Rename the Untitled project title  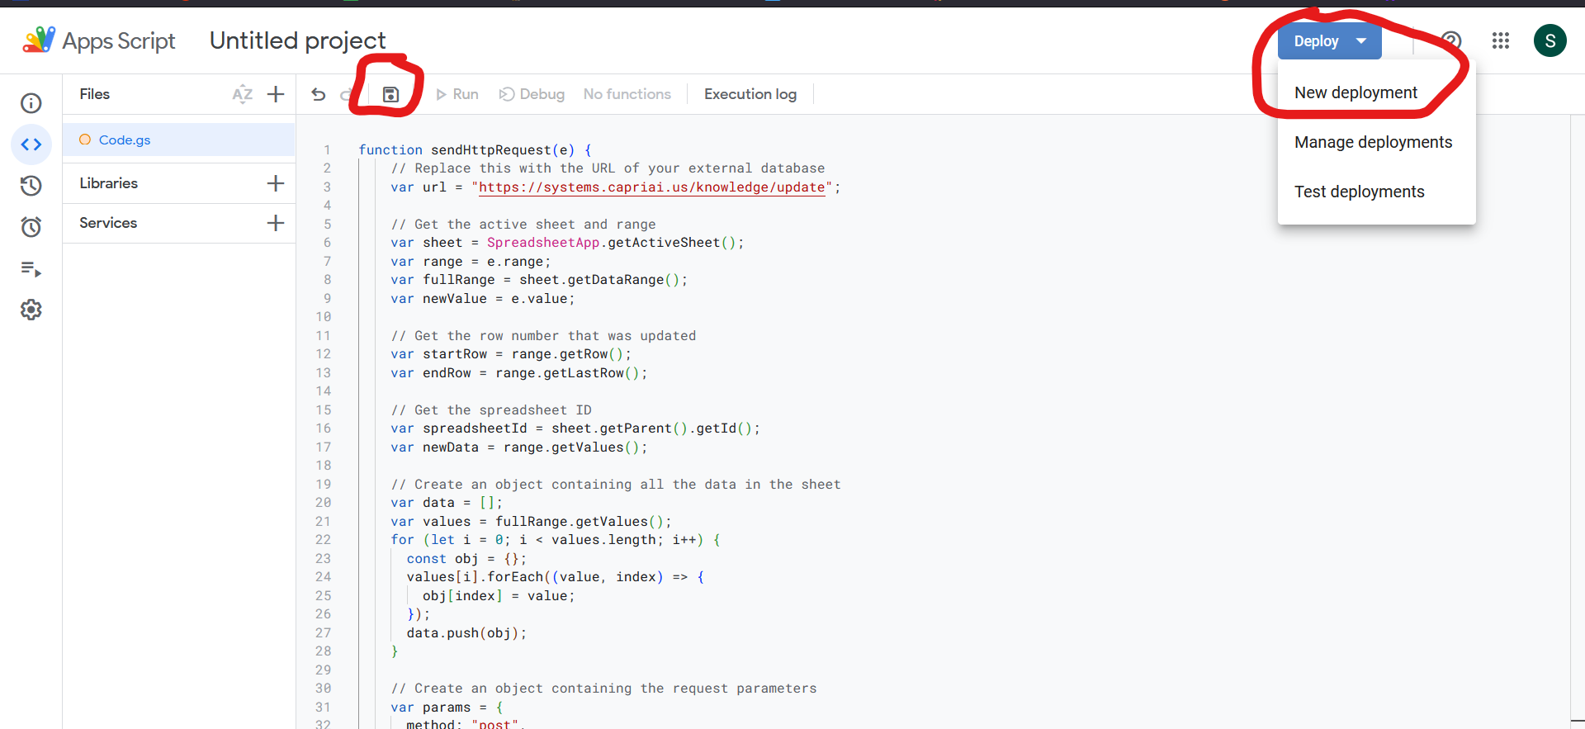pos(298,40)
